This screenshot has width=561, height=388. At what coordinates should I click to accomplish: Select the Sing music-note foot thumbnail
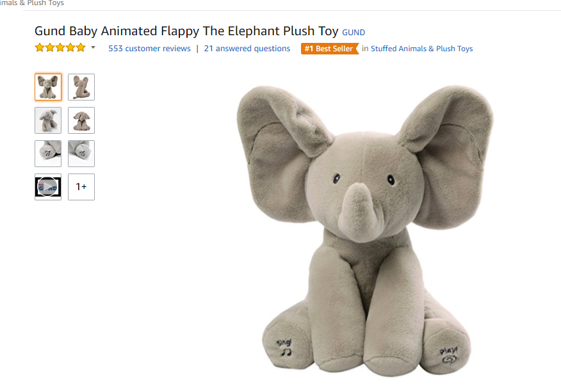48,154
